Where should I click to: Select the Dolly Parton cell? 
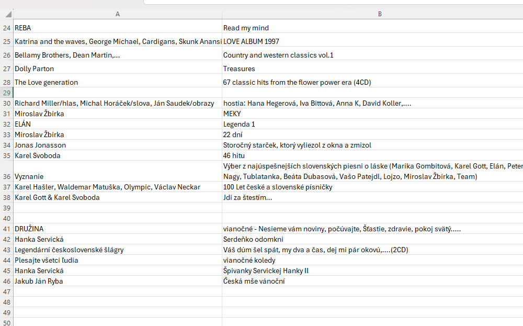tap(118, 69)
